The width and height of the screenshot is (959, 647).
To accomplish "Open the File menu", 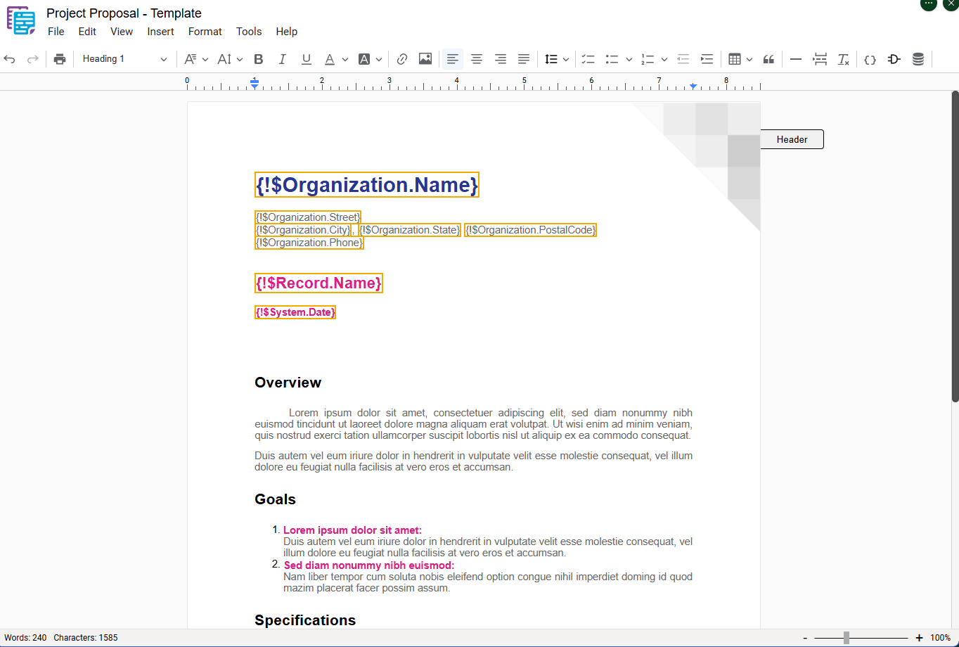I will 56,32.
